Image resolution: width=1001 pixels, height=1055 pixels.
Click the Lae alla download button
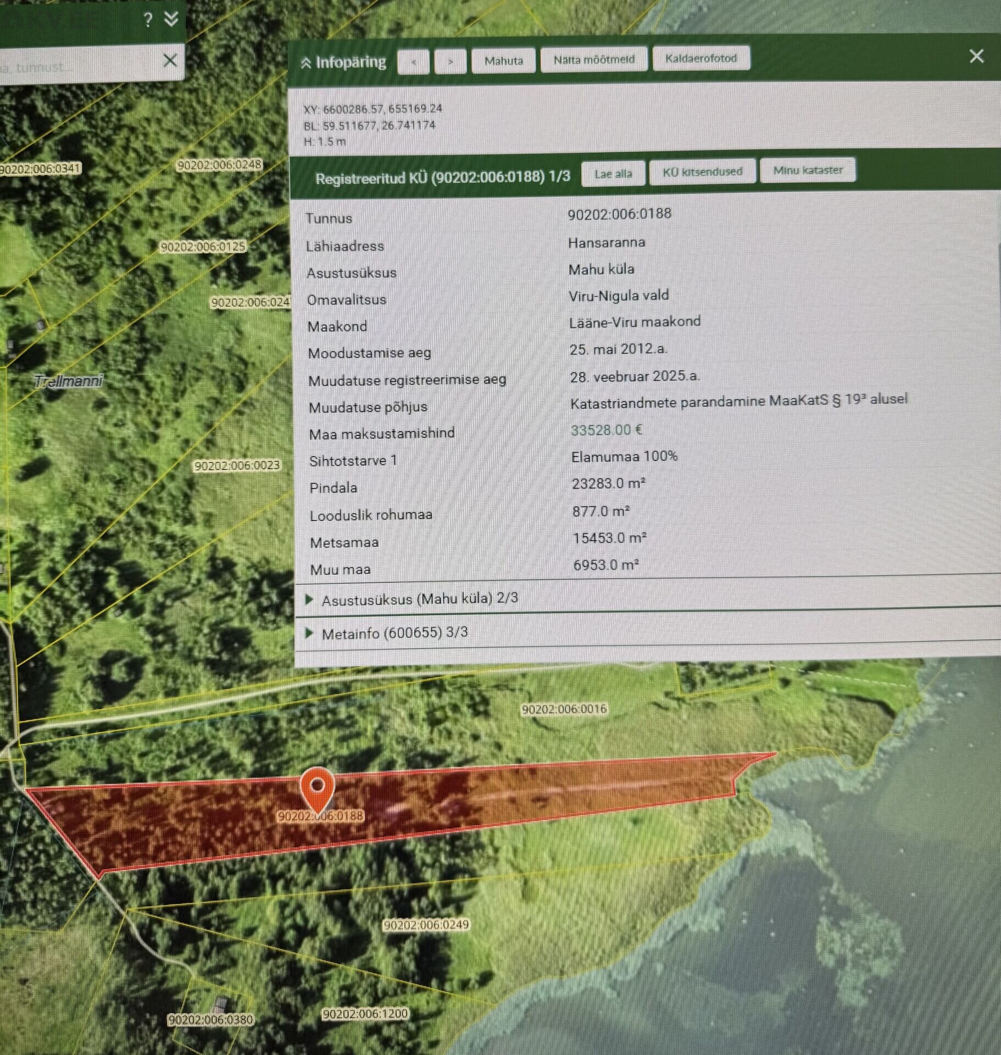click(x=613, y=174)
